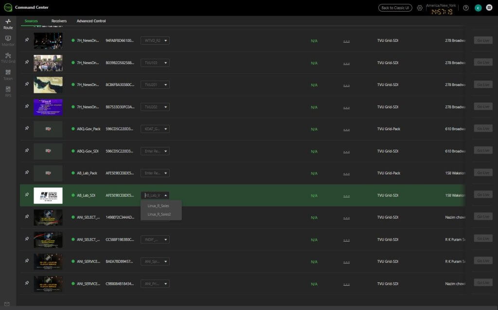
Task: Click Go Live for AB_Lab_SDI
Action: click(x=483, y=194)
